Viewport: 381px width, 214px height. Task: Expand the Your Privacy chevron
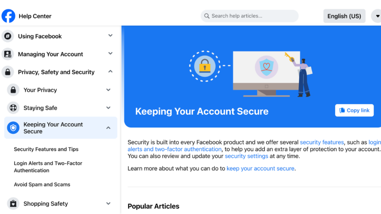click(x=108, y=90)
